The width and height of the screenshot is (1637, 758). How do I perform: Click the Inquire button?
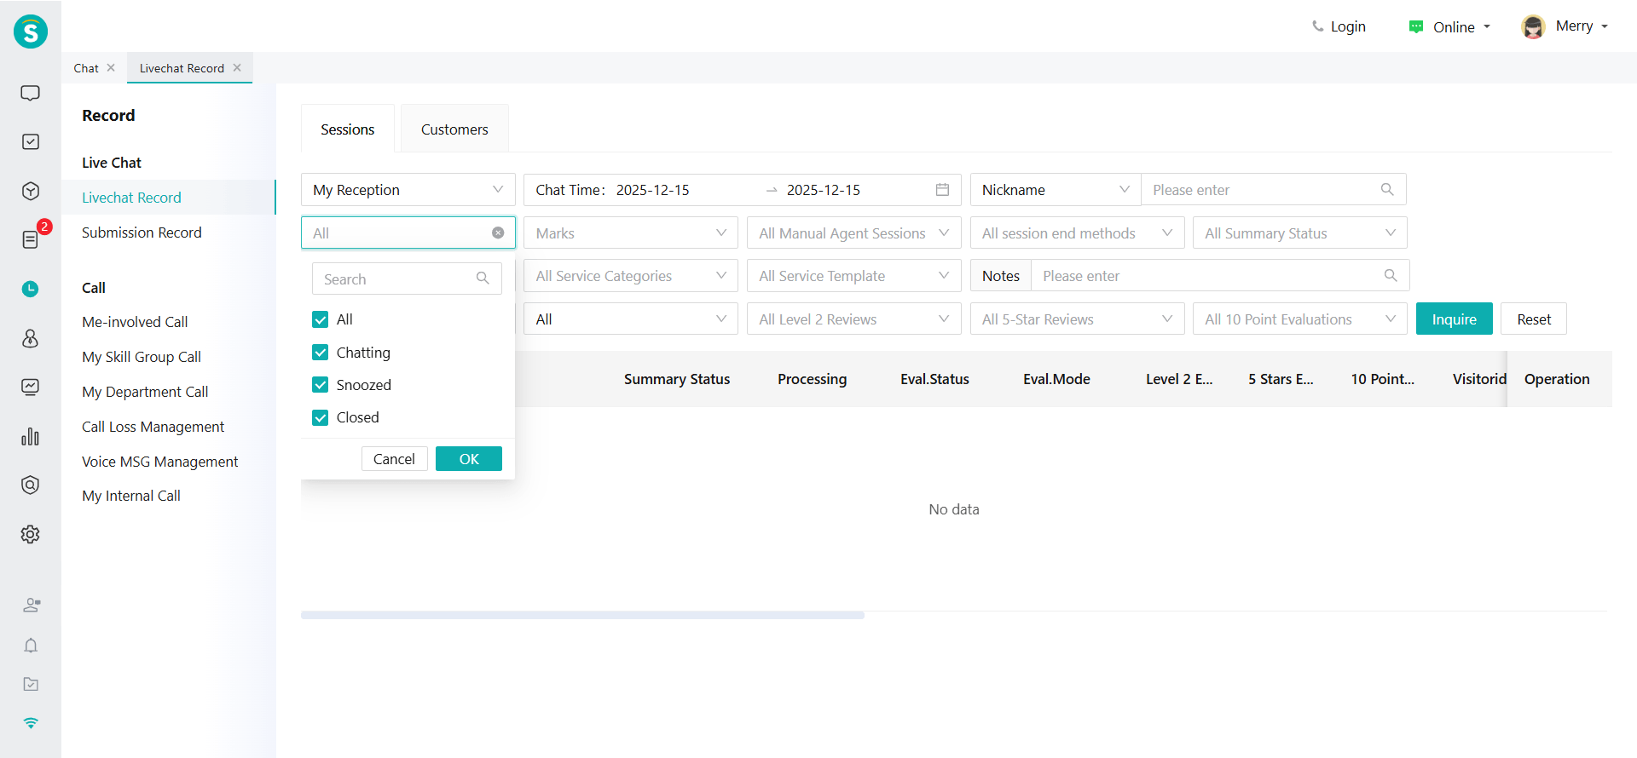point(1454,319)
